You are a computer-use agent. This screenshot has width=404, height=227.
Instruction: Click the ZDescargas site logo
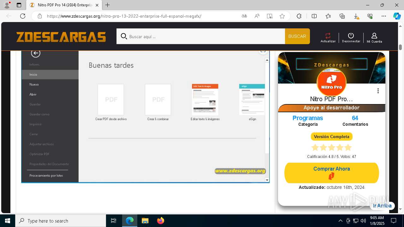pyautogui.click(x=61, y=37)
